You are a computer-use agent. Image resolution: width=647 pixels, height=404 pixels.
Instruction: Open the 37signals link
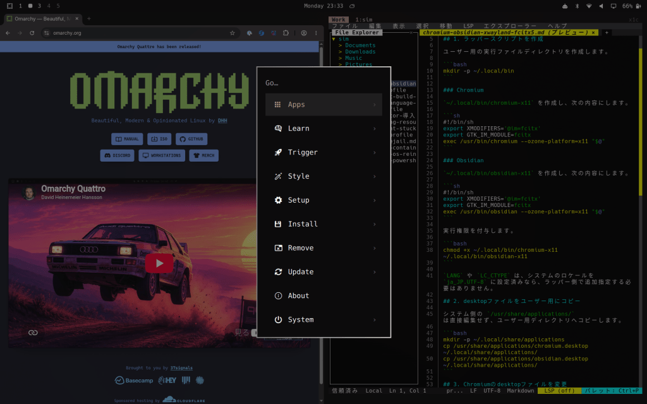(x=181, y=368)
